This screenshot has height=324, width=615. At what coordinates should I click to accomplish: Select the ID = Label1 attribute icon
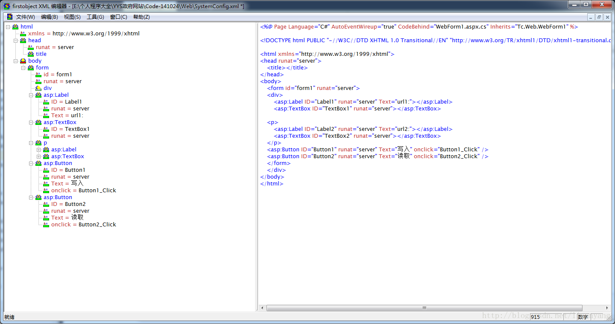(x=46, y=102)
